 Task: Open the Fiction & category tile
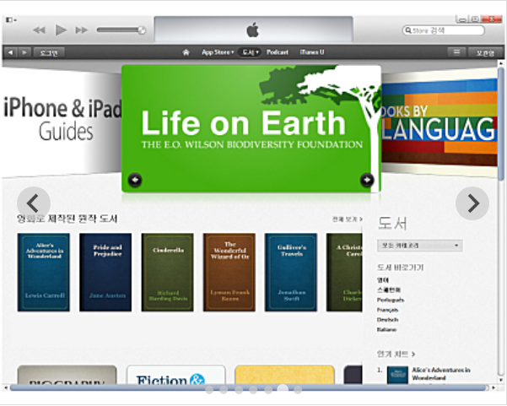[176, 375]
